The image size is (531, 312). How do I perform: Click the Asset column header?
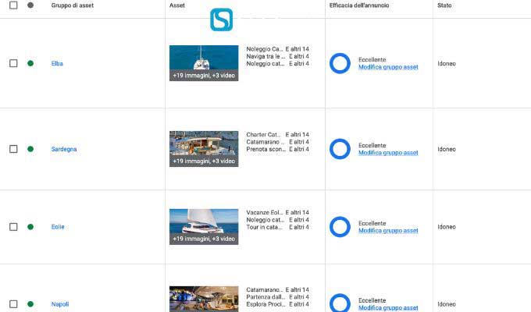click(x=177, y=5)
